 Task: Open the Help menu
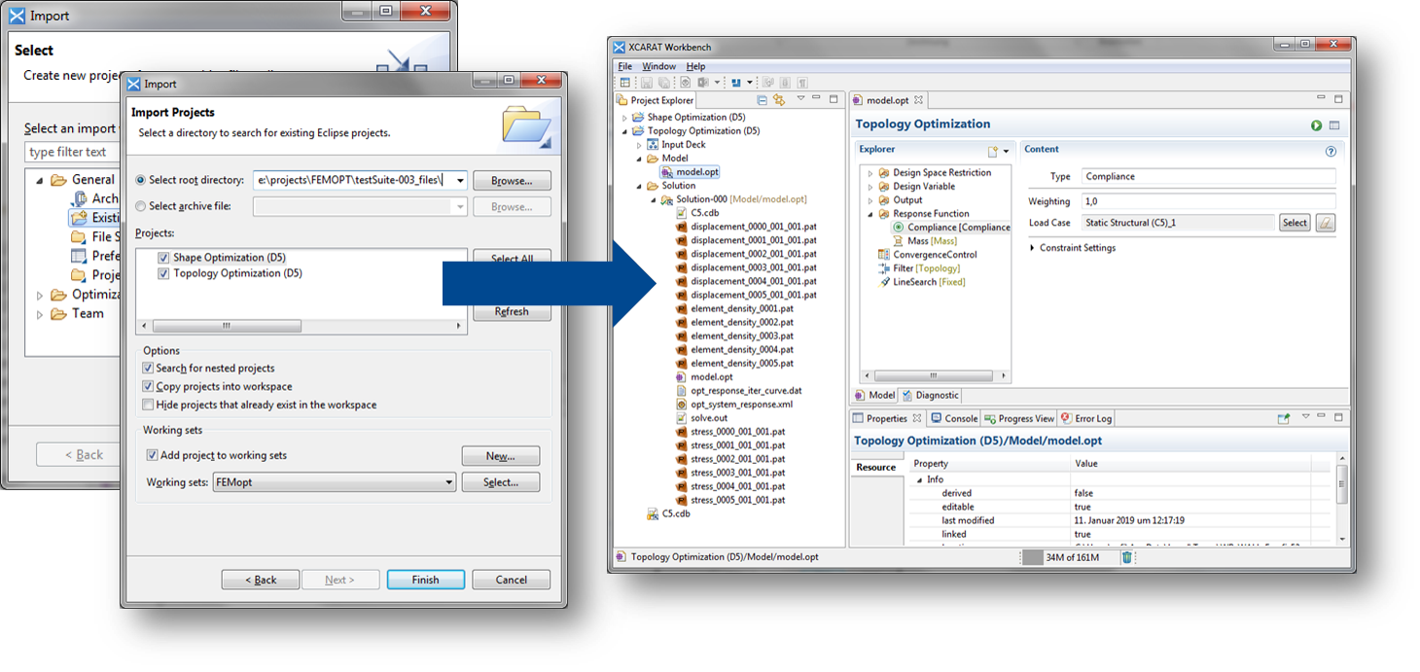coord(696,66)
